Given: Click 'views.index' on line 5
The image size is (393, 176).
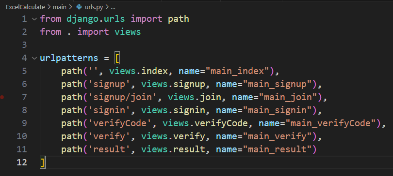Looking at the screenshot, I should pyautogui.click(x=138, y=71).
